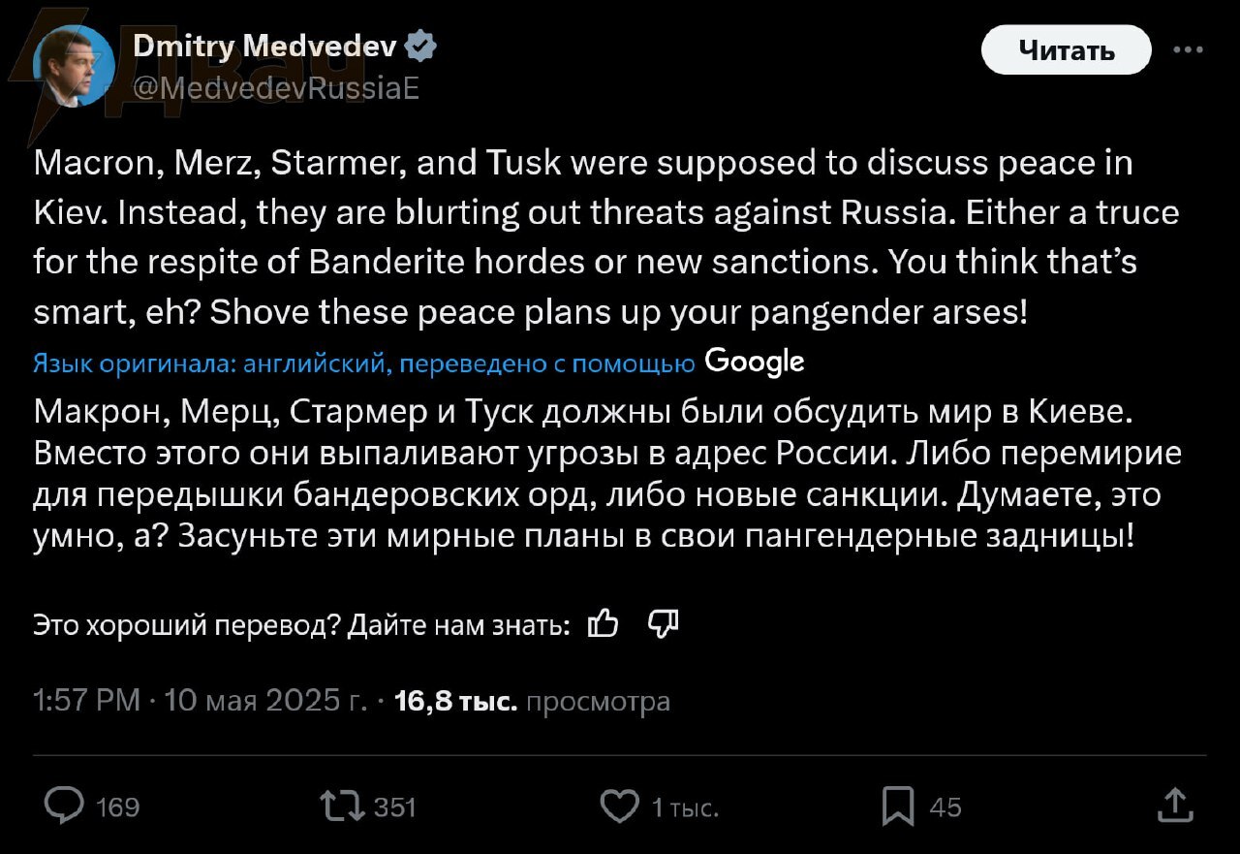Click the Dmitry Medvedev display name
1240x854 pixels.
[x=264, y=46]
